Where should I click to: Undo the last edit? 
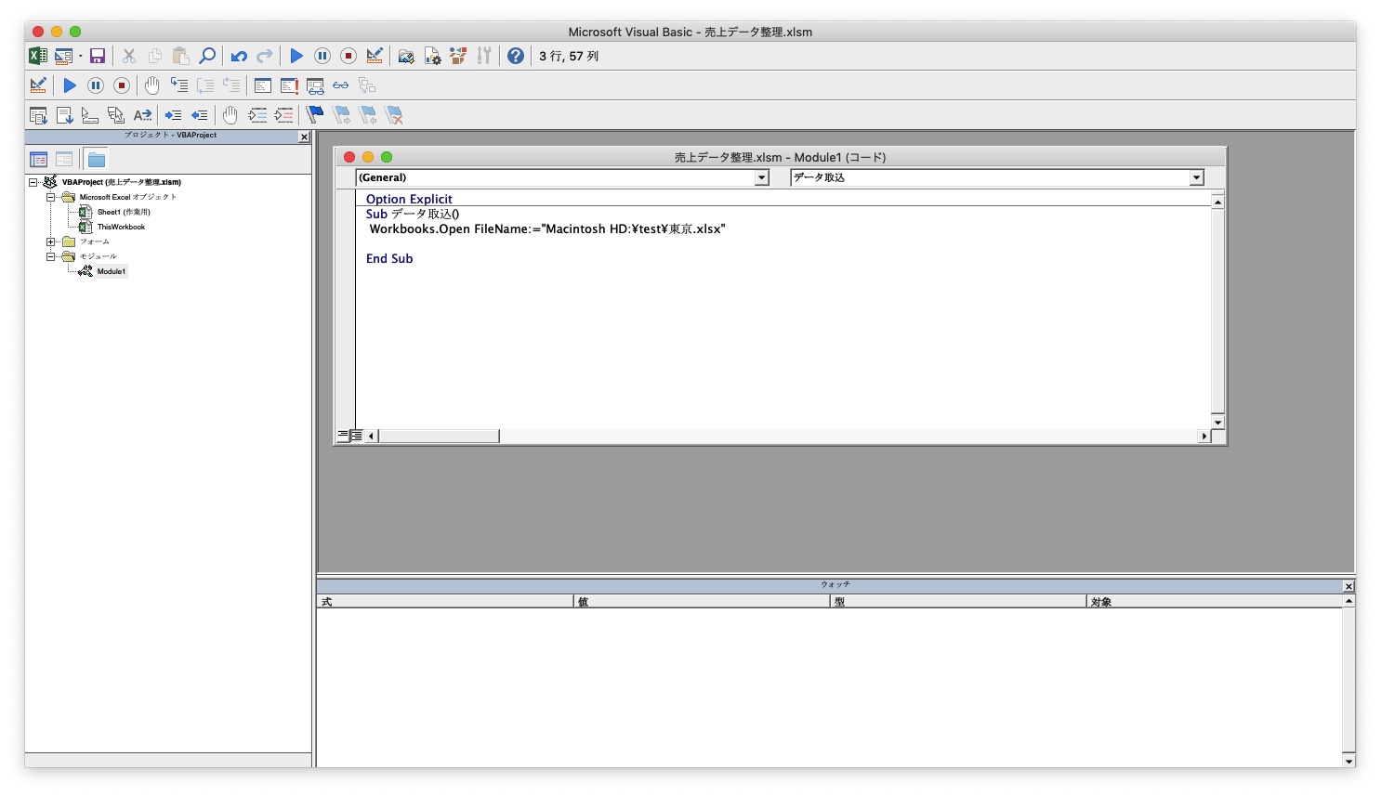[239, 57]
